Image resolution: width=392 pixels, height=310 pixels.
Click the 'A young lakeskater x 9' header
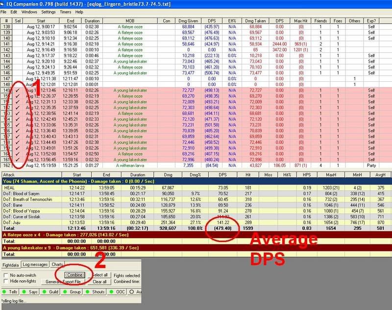pyautogui.click(x=196, y=247)
